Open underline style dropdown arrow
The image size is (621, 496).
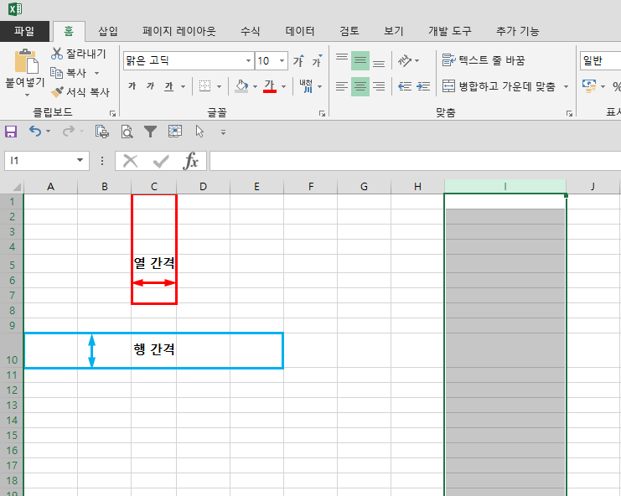(x=183, y=86)
